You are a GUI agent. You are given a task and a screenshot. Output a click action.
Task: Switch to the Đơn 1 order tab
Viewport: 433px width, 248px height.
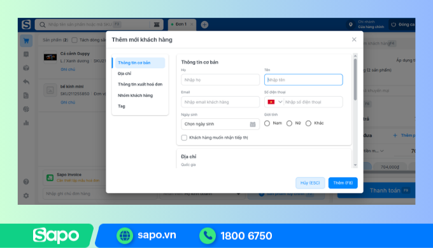[x=180, y=24]
